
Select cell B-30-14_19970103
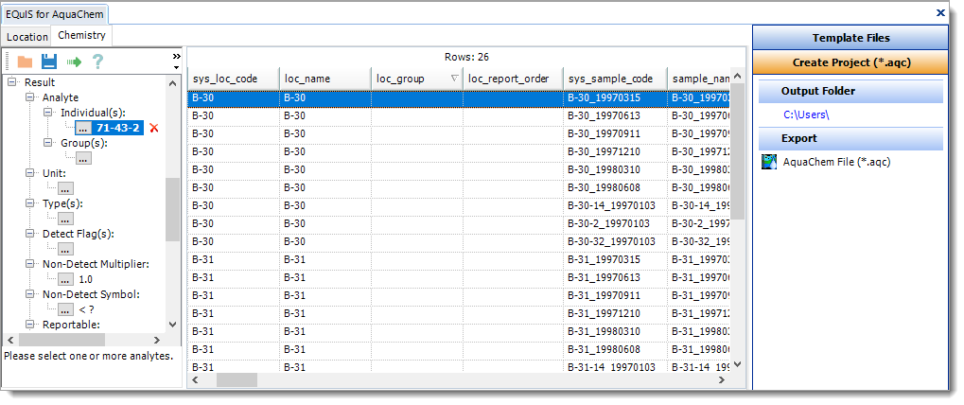615,205
